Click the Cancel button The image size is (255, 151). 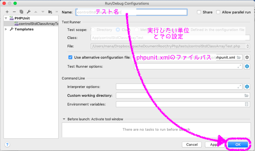click(x=192, y=144)
